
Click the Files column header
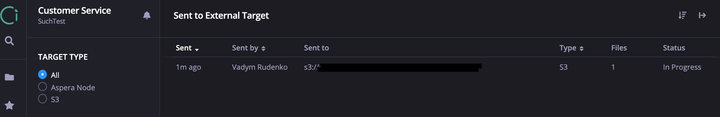pyautogui.click(x=619, y=48)
